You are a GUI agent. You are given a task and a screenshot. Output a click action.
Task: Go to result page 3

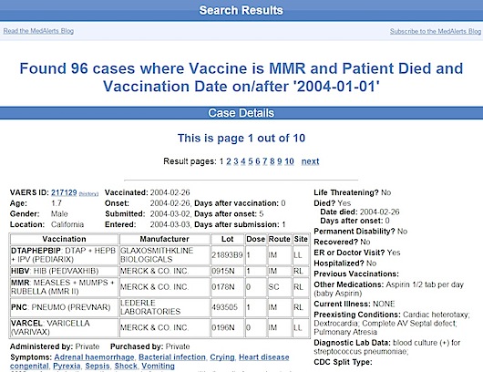pos(236,161)
